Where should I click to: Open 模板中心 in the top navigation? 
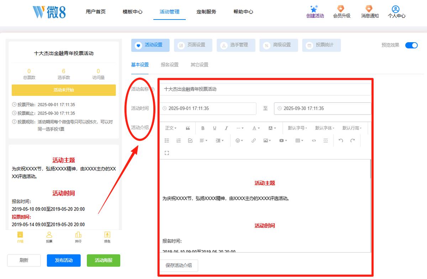[133, 12]
